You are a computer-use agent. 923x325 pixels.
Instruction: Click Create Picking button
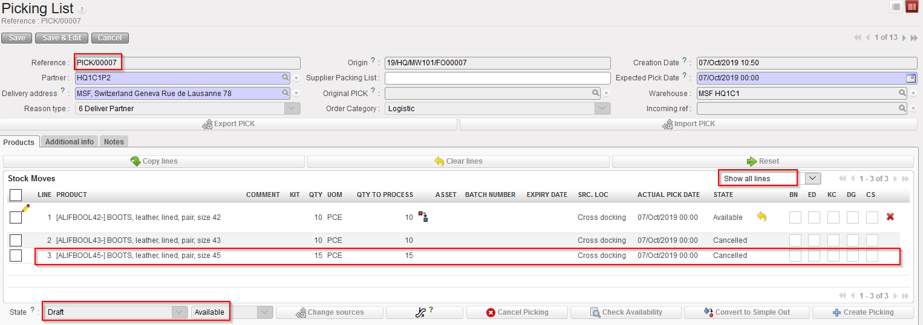(x=862, y=312)
